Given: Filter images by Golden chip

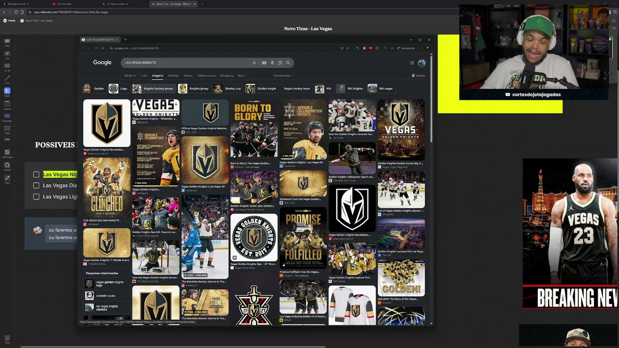Looking at the screenshot, I should (x=94, y=88).
